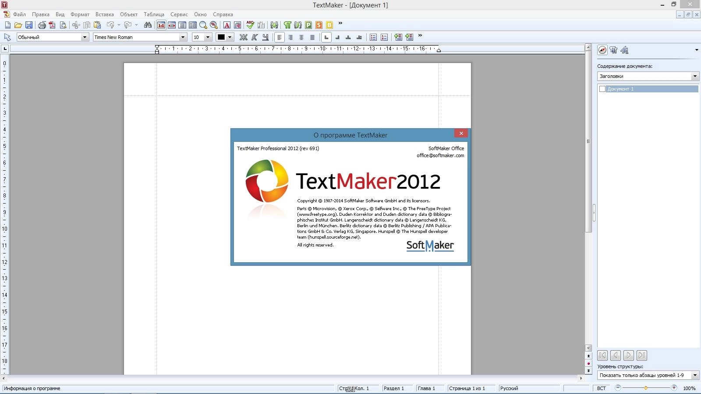Open the font size 10 dropdown
Screen dimensions: 701x394
coord(208,37)
